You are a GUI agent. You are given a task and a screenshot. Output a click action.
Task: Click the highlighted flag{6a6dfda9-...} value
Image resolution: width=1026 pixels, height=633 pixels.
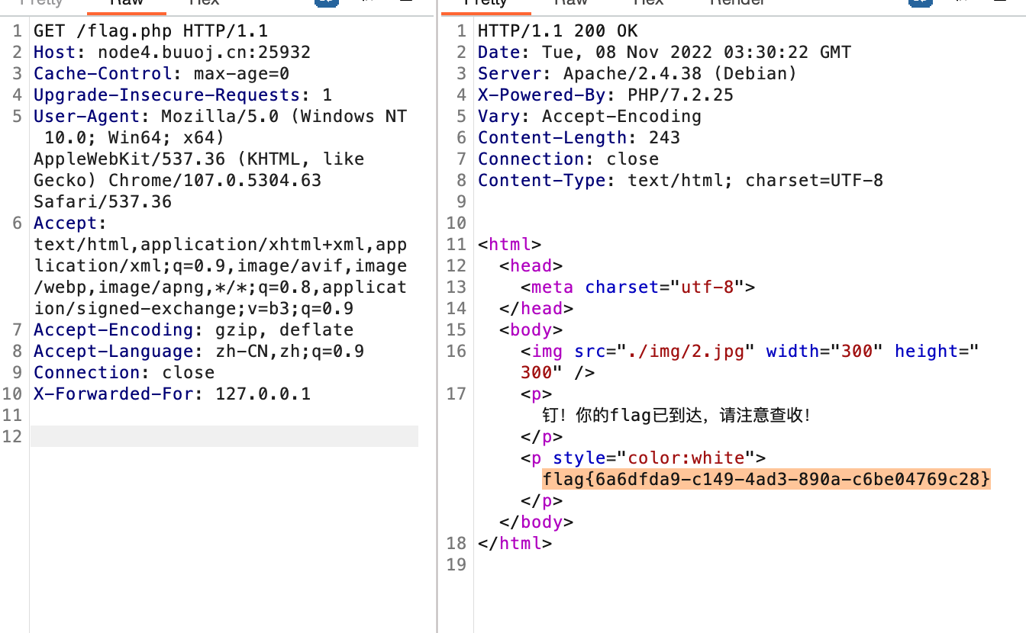pos(766,480)
